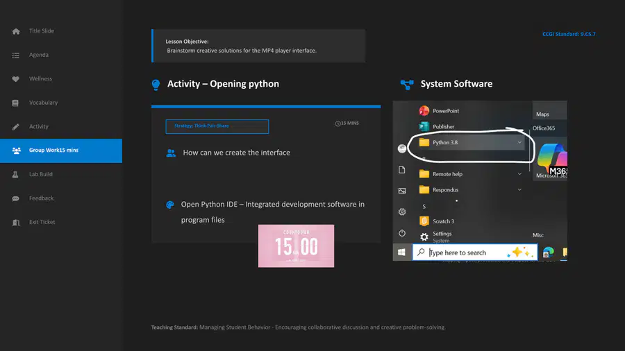
Task: Click the CCGI Standard 9.CS.7 link
Action: point(569,34)
